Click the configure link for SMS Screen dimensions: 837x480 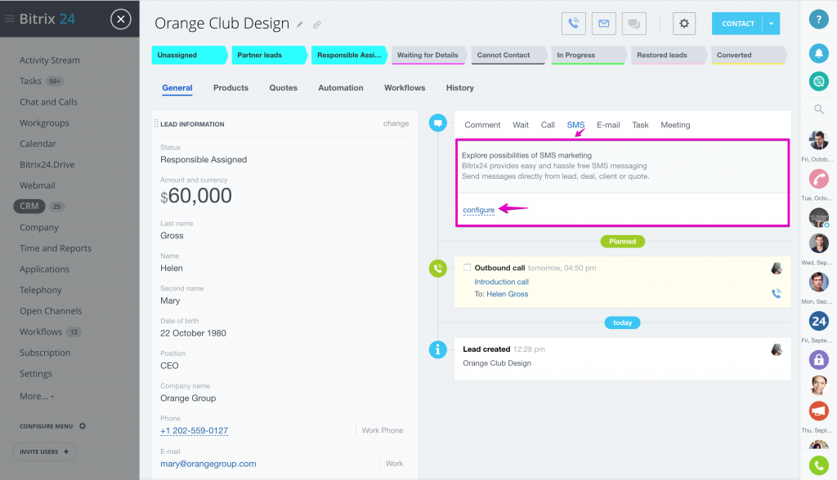[x=479, y=210]
